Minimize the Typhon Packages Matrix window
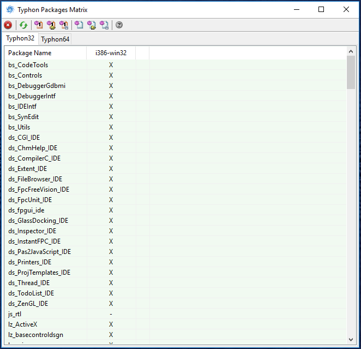This screenshot has height=349, width=361. (x=297, y=9)
